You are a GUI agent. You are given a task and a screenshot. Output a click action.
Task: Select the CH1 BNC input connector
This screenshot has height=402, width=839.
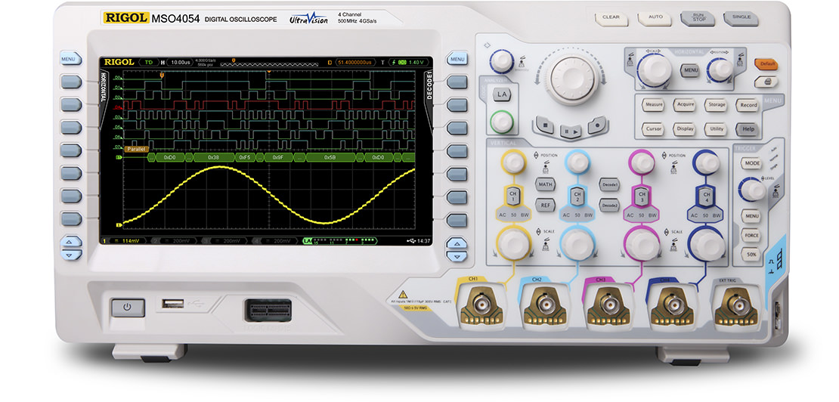[481, 305]
